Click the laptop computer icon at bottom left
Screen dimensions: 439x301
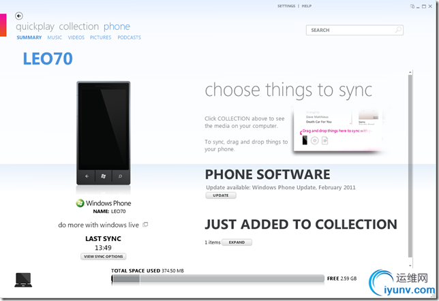click(23, 280)
